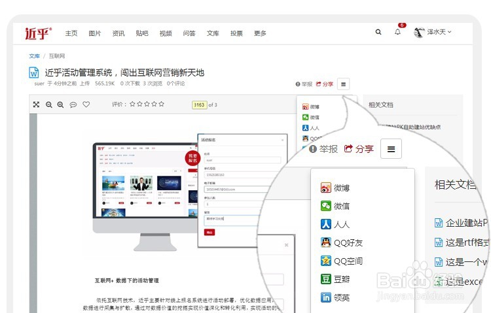
Task: Open the small hamburger menu button
Action: coord(343,84)
